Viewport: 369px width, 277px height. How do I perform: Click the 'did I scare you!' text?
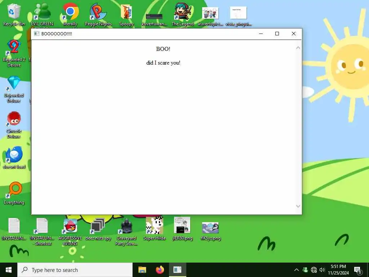(163, 63)
